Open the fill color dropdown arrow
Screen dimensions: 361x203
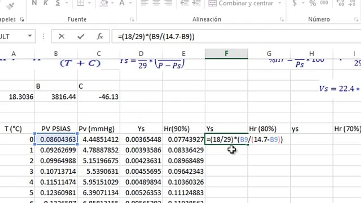pos(113,3)
